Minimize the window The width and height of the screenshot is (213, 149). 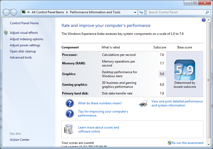(x=188, y=3)
